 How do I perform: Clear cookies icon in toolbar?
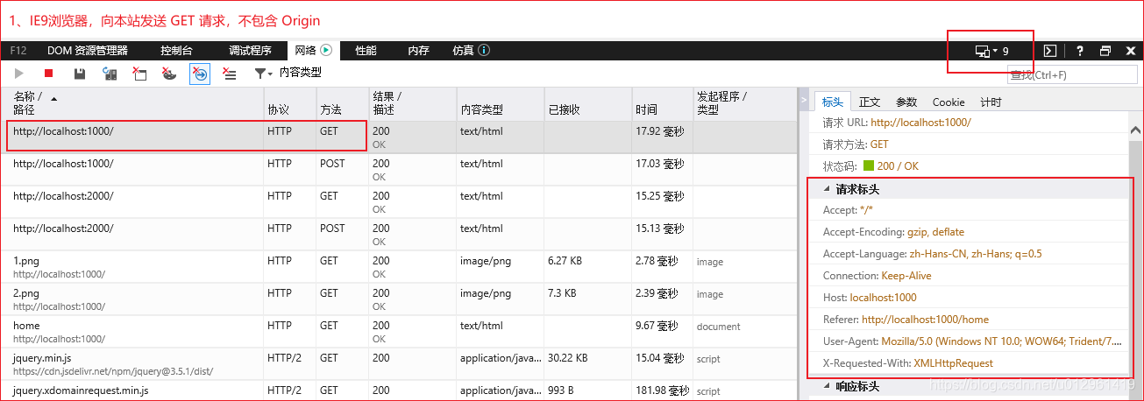tap(170, 74)
